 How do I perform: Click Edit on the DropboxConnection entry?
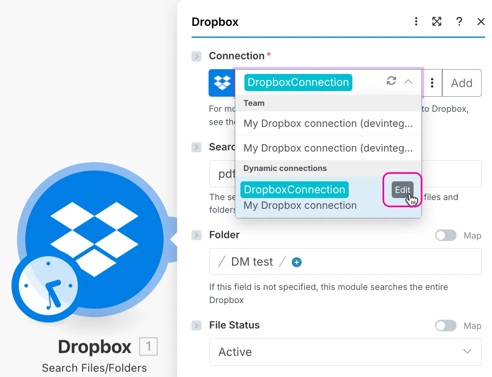point(402,190)
